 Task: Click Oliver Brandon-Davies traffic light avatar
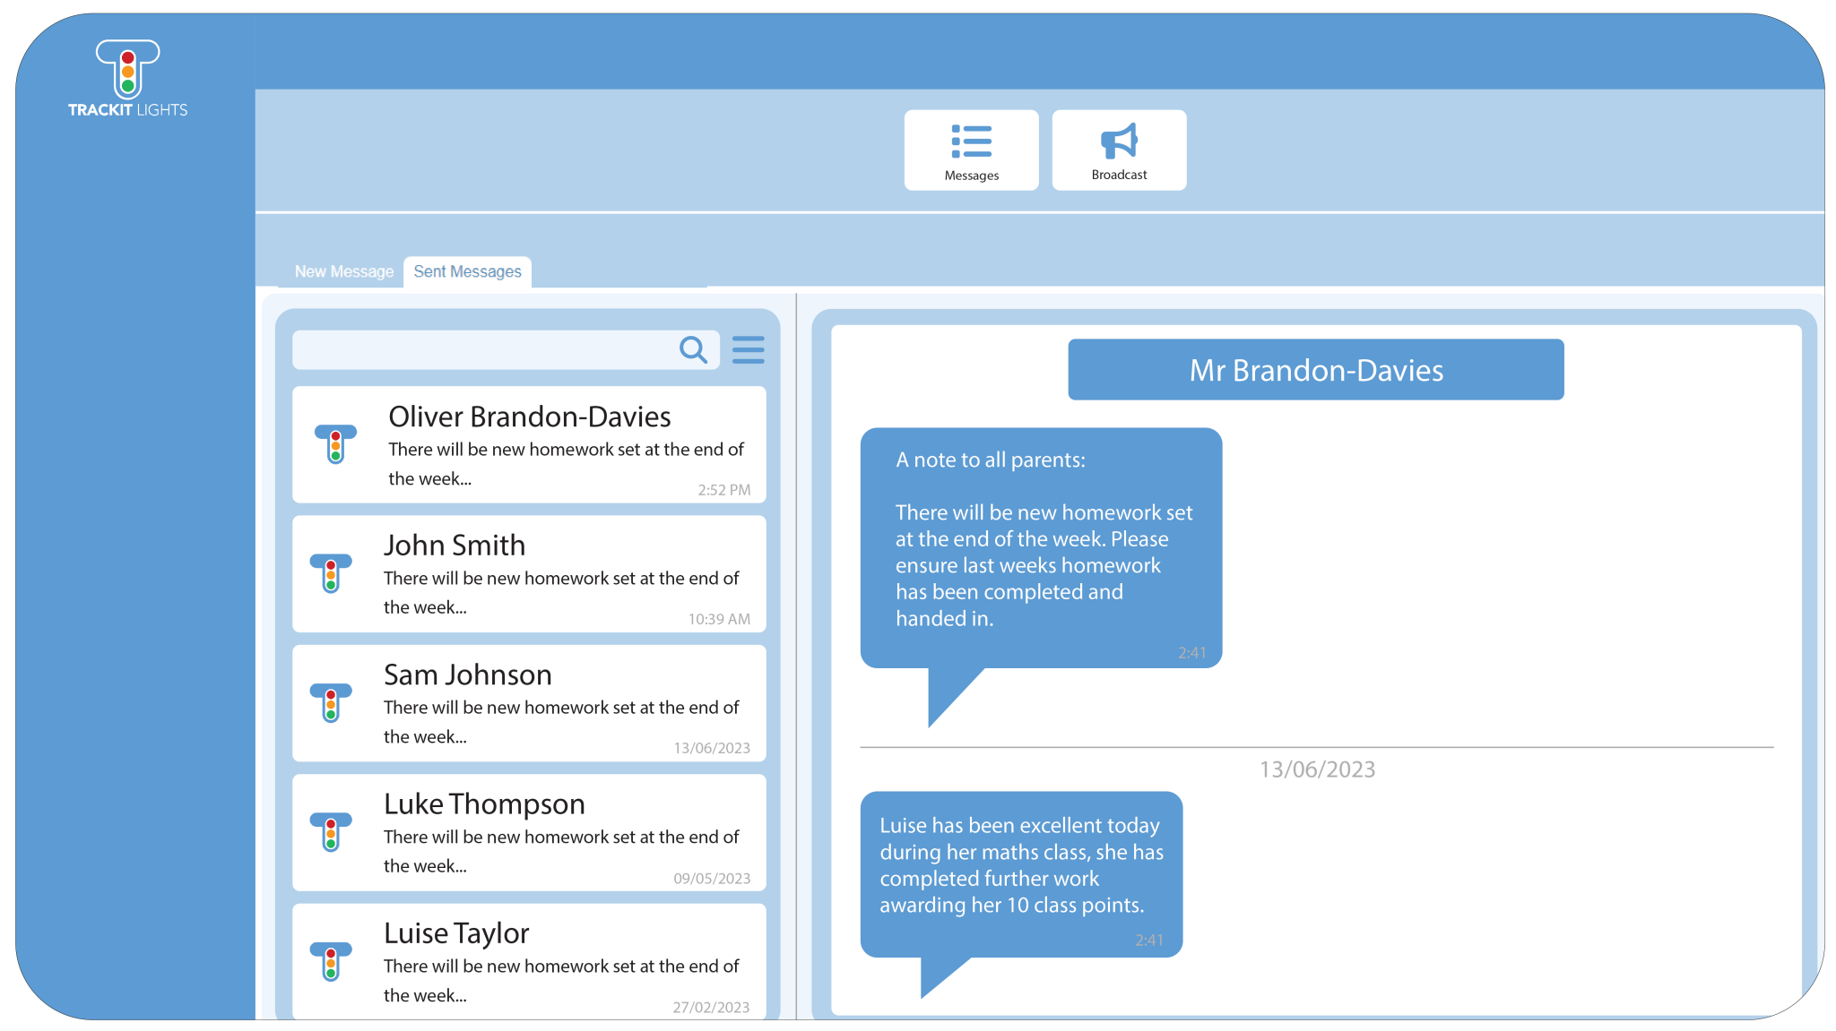tap(335, 443)
